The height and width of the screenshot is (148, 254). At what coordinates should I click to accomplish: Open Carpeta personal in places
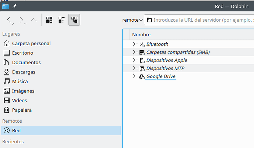(31, 43)
